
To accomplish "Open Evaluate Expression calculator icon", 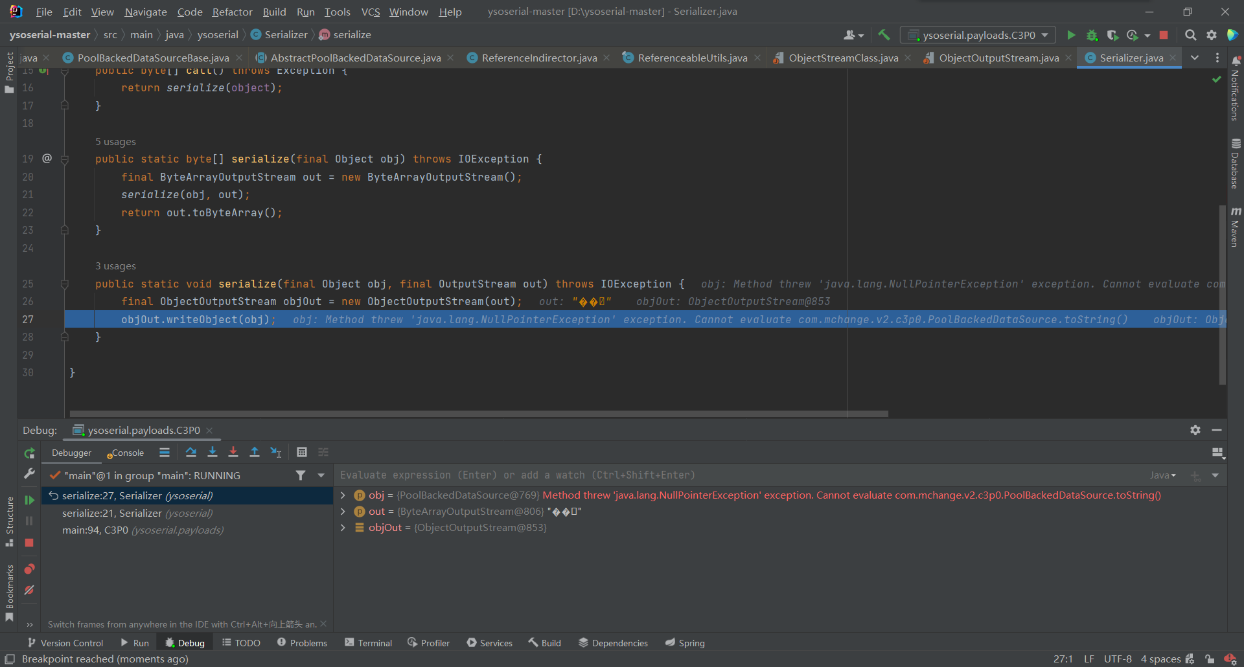I will pos(302,452).
